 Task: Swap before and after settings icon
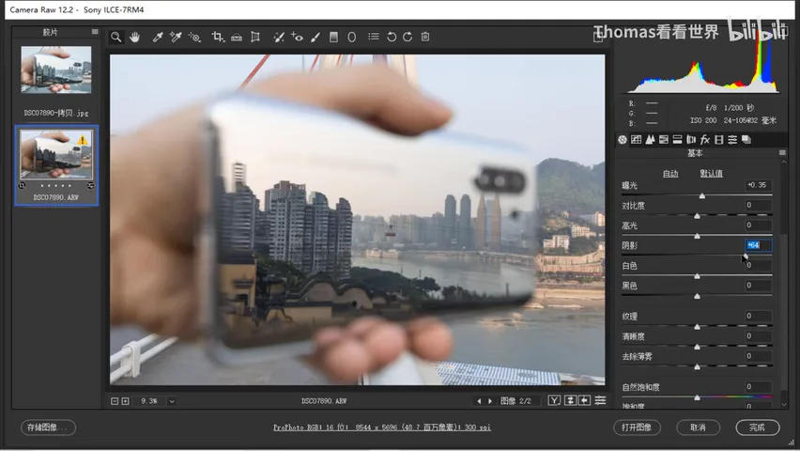click(570, 400)
